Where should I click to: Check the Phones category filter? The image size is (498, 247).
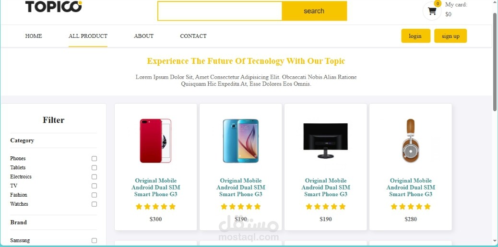(x=94, y=158)
